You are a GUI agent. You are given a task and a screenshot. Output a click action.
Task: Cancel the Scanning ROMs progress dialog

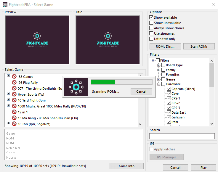(x=141, y=91)
